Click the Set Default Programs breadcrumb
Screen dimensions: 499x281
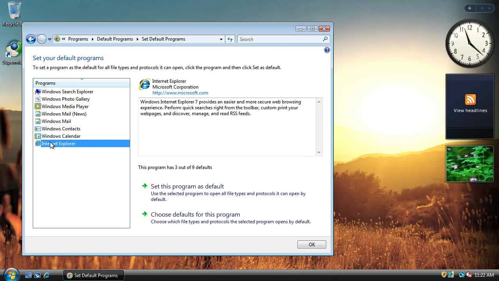click(x=163, y=39)
